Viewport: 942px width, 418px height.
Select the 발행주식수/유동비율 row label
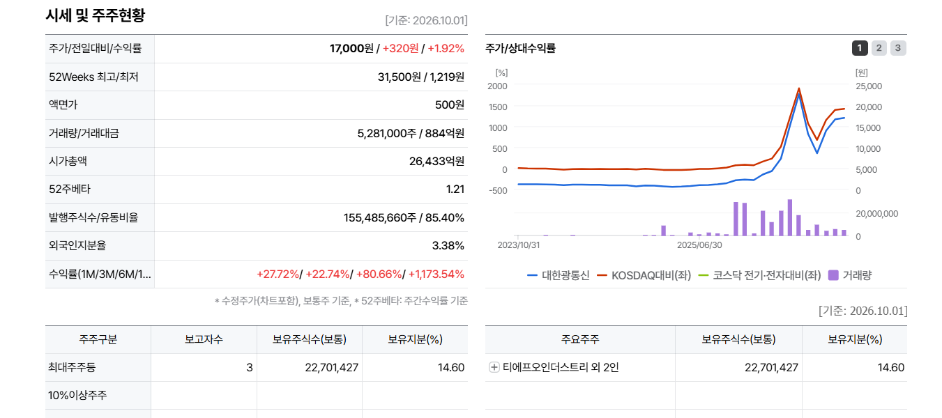[x=93, y=217]
